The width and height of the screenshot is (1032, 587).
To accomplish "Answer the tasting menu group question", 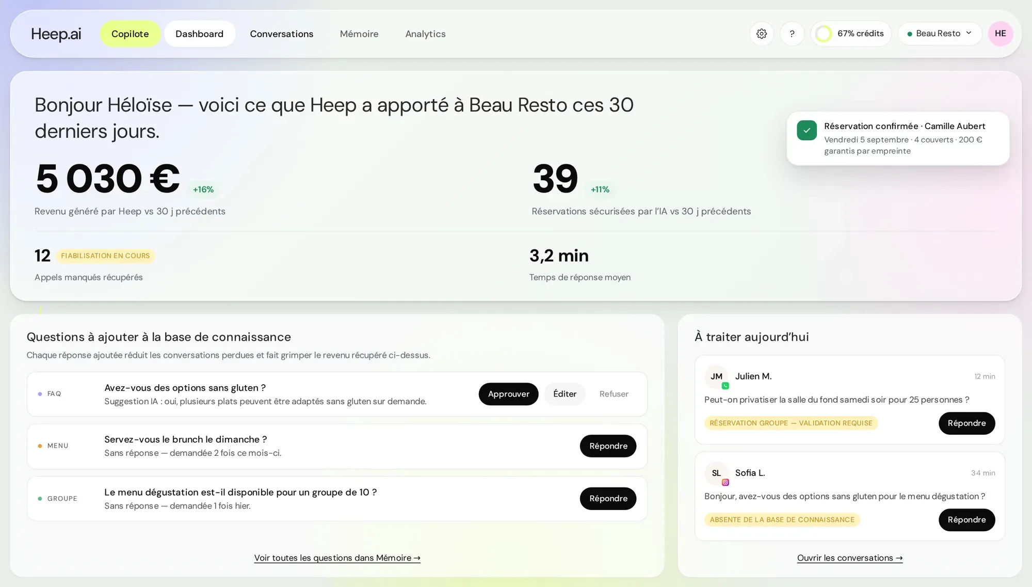I will [608, 499].
